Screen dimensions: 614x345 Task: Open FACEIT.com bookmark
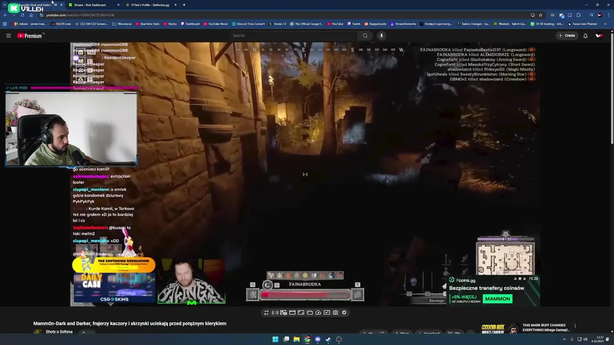(61, 24)
